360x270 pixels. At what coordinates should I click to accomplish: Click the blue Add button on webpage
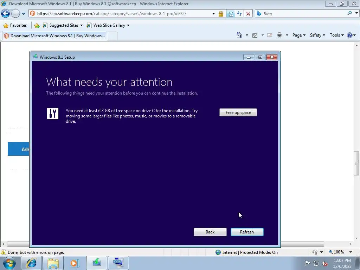click(19, 149)
